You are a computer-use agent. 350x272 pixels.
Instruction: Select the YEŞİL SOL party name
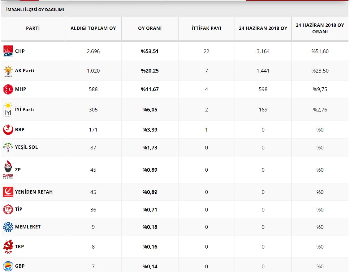tap(26, 147)
